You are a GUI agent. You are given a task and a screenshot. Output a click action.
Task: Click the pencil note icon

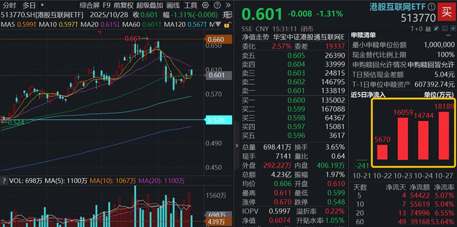pos(436,28)
